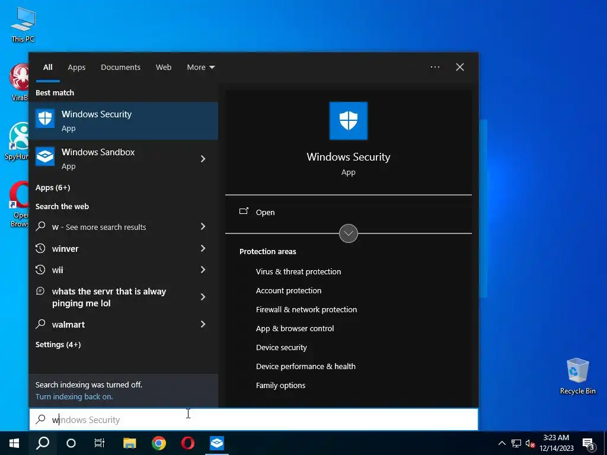Screen dimensions: 607x455
Task: Click the Settings (4+) section header
Action: pyautogui.click(x=58, y=344)
